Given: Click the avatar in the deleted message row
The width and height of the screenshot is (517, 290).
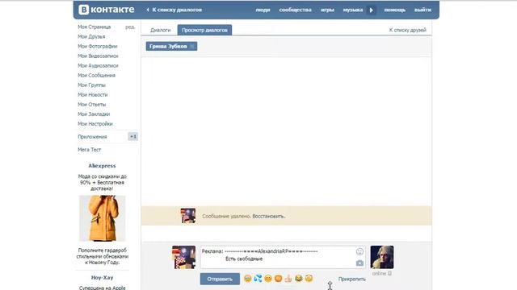Looking at the screenshot, I should pos(188,216).
